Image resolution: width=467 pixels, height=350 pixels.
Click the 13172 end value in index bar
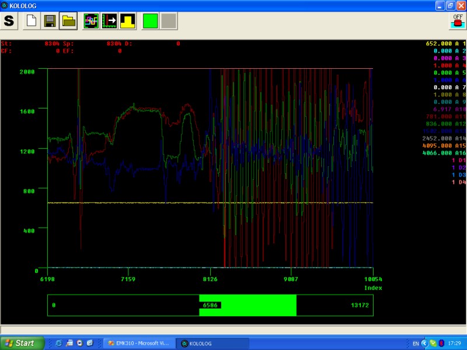(360, 305)
